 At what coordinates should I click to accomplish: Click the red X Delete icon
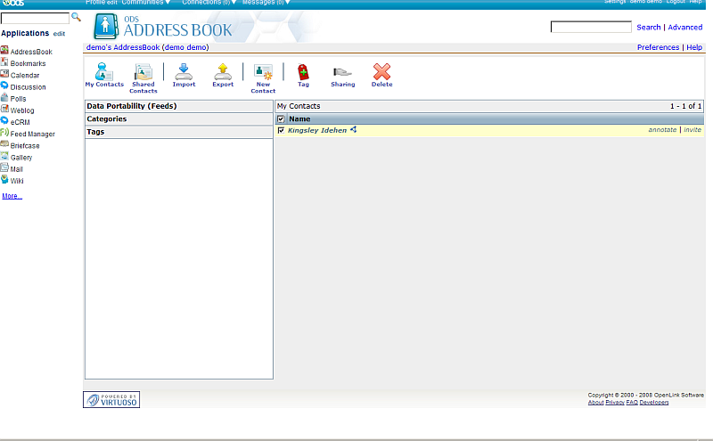(x=381, y=72)
